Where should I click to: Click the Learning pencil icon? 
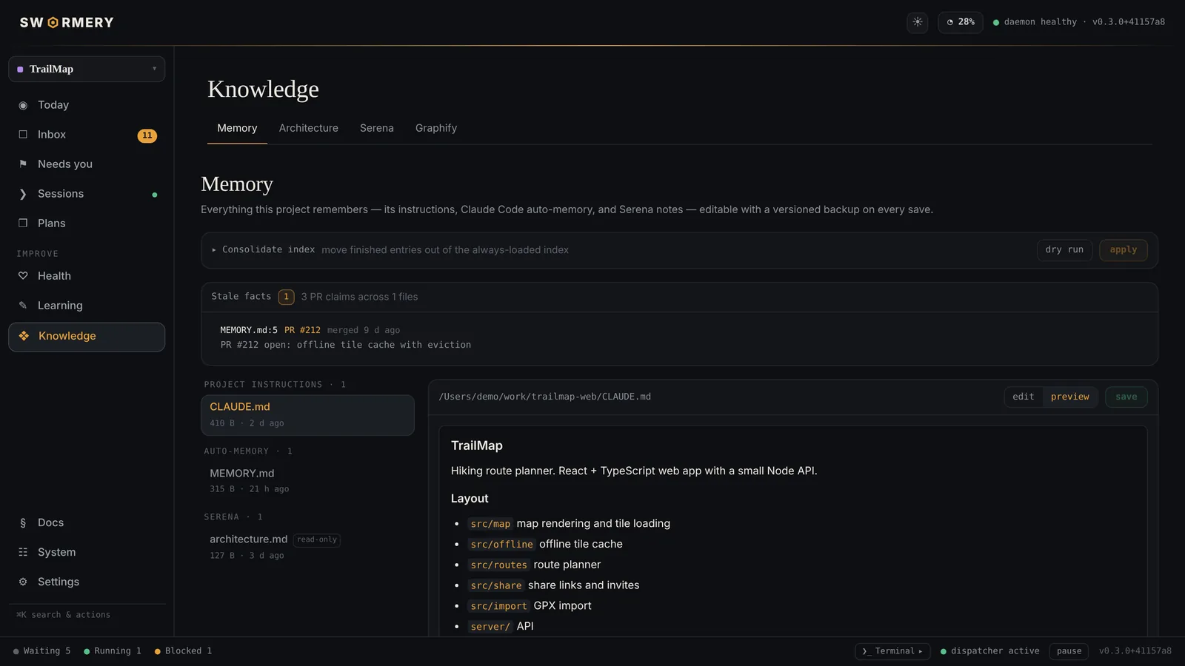pyautogui.click(x=23, y=306)
